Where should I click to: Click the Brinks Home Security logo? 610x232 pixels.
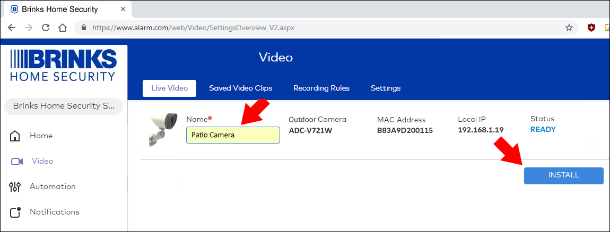click(63, 65)
